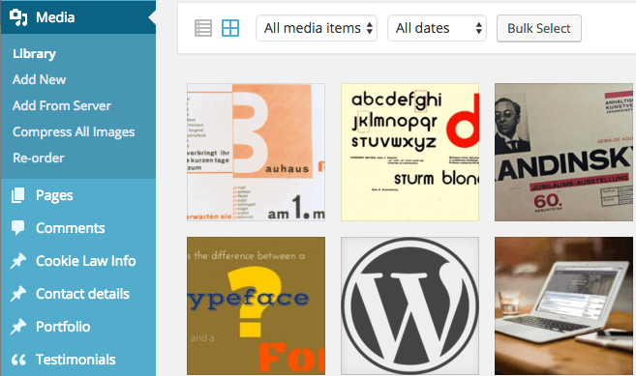Open the All media items dropdown
636x376 pixels.
pyautogui.click(x=317, y=28)
